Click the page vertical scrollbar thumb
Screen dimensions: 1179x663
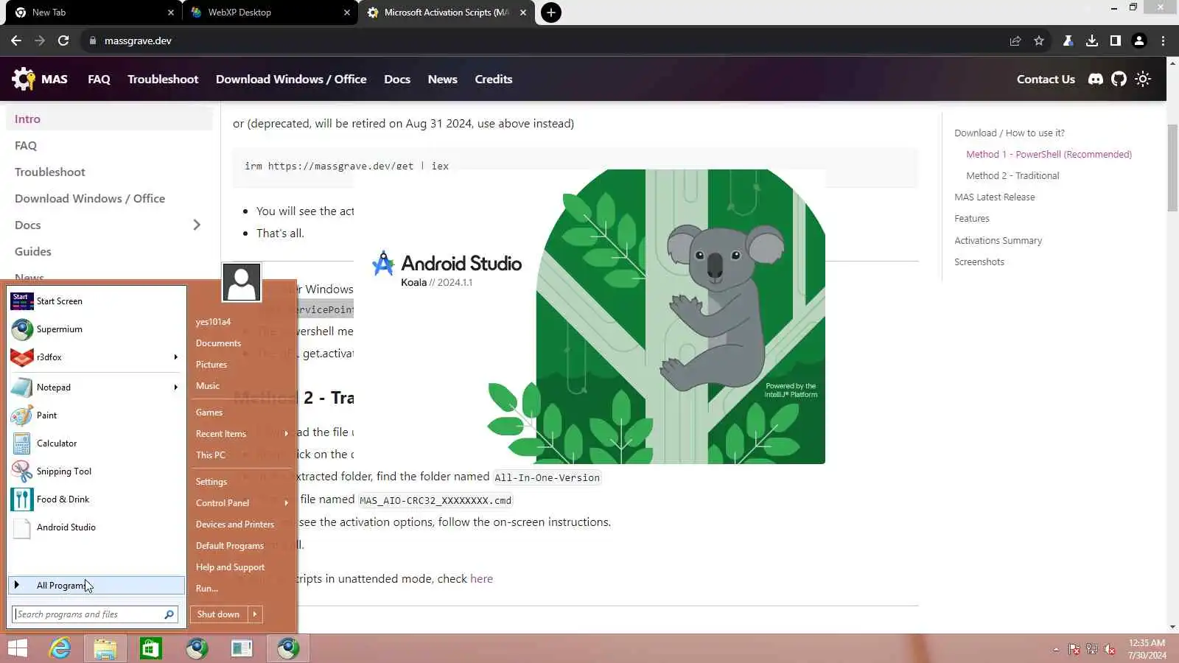1172,168
